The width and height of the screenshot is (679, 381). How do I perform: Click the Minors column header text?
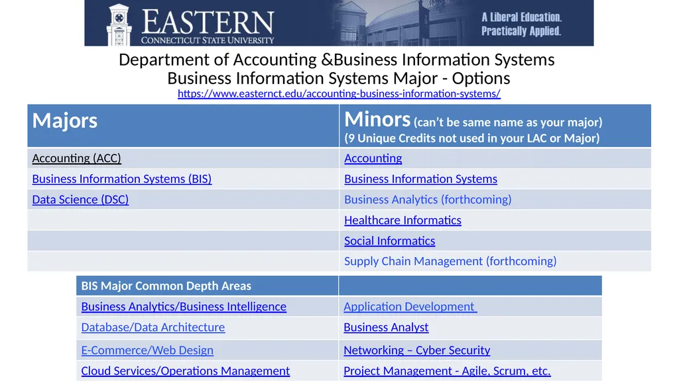coord(377,119)
